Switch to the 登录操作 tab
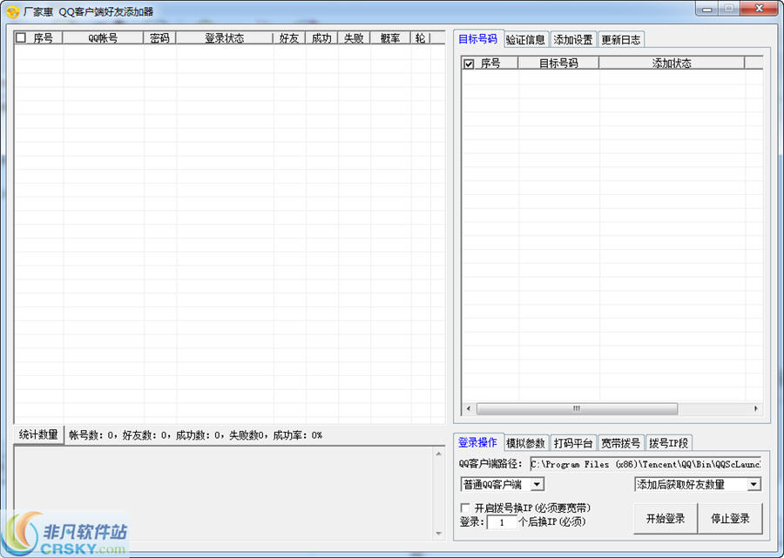Image resolution: width=784 pixels, height=558 pixels. coord(477,442)
